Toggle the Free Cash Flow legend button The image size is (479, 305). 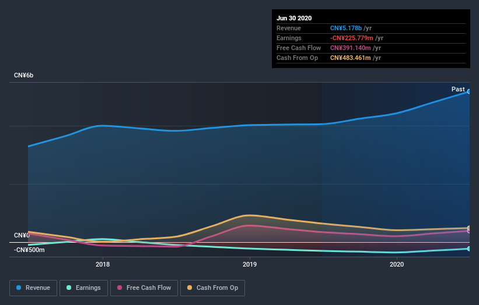pos(144,288)
